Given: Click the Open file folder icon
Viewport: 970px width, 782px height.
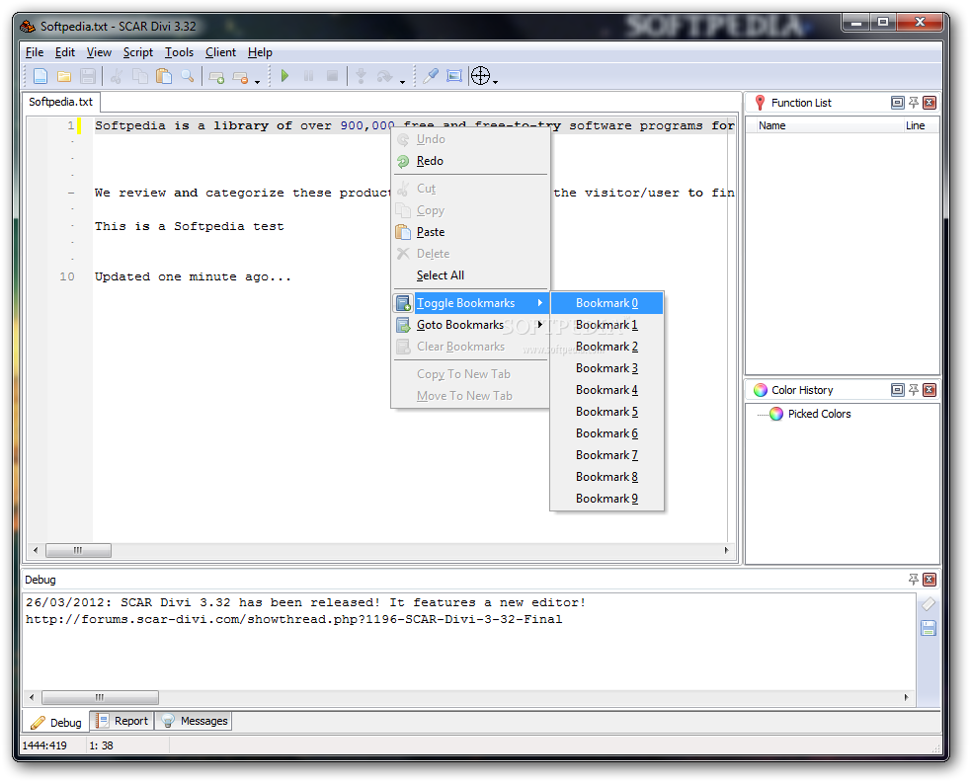Looking at the screenshot, I should click(x=64, y=76).
